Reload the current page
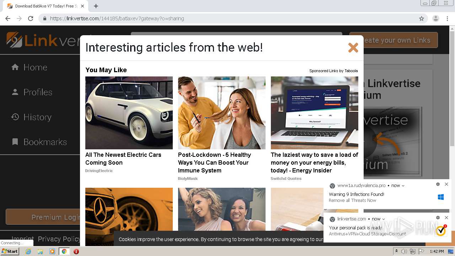 [31, 18]
